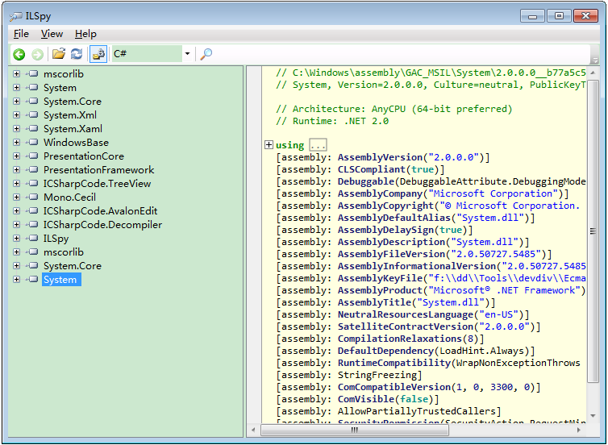The width and height of the screenshot is (608, 445).
Task: Expand the ICSharpCode.Decompiler node
Action: 16,224
